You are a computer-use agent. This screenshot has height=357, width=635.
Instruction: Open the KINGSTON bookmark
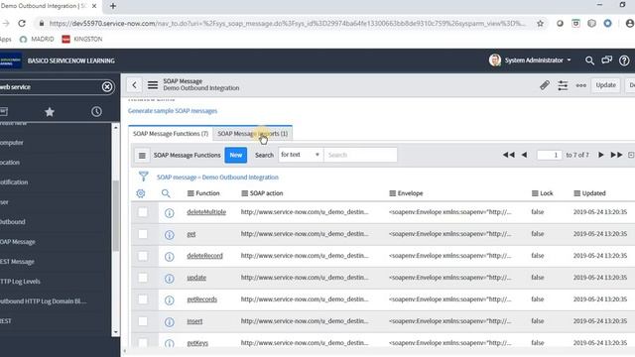point(82,40)
